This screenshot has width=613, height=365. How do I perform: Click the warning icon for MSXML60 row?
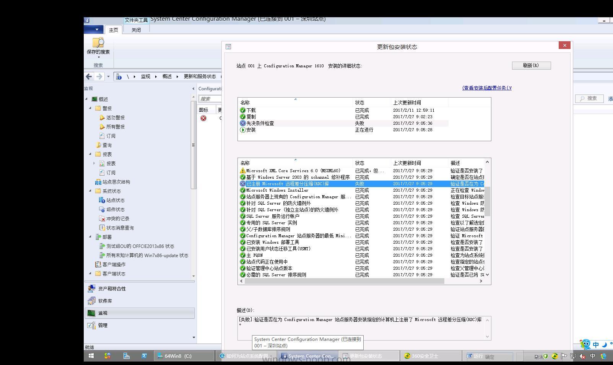pyautogui.click(x=242, y=171)
